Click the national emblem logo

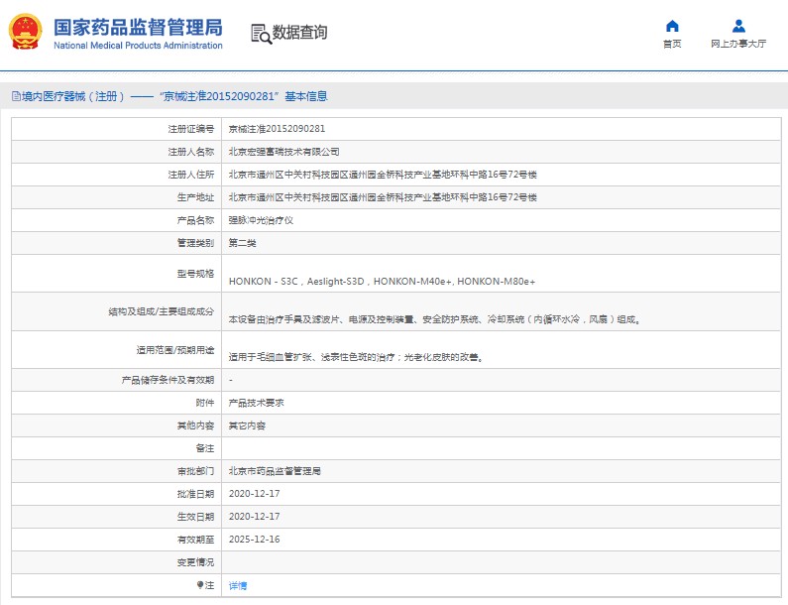tap(25, 33)
